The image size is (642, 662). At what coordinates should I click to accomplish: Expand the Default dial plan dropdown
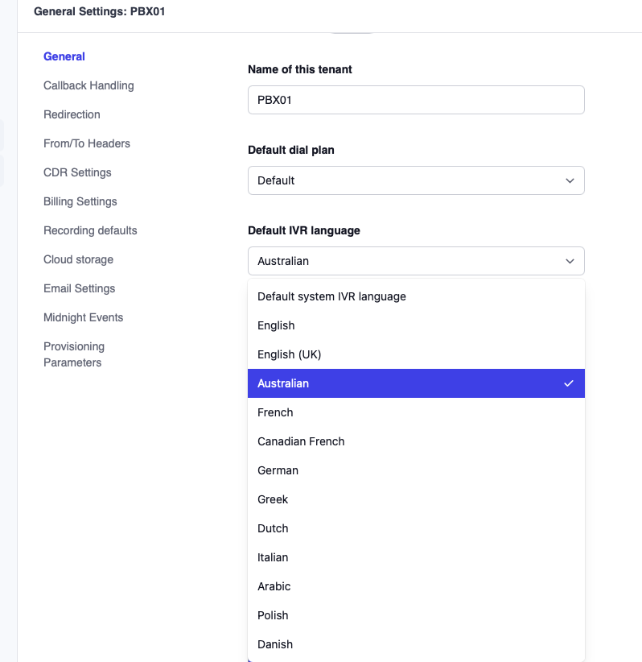pyautogui.click(x=415, y=180)
